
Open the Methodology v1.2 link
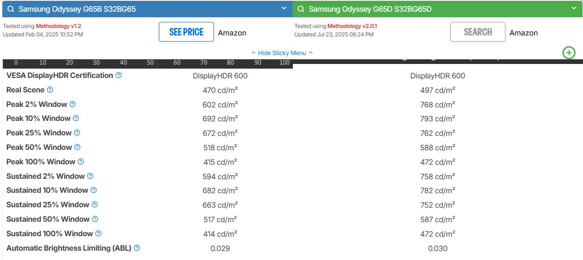pyautogui.click(x=59, y=26)
